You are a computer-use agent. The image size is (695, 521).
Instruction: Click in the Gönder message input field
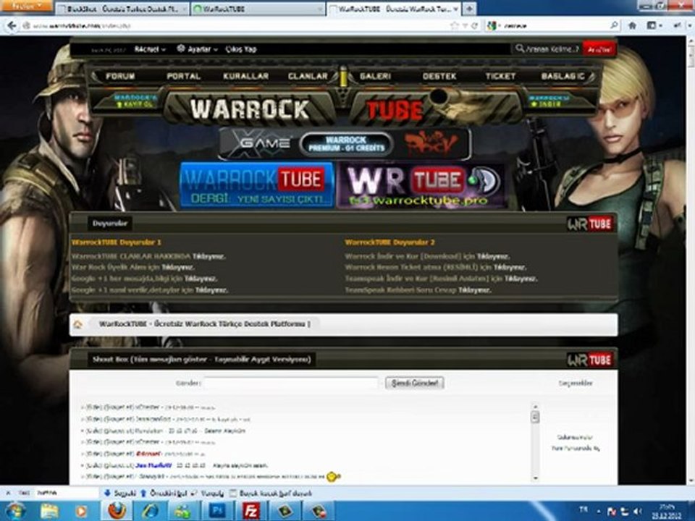[291, 383]
